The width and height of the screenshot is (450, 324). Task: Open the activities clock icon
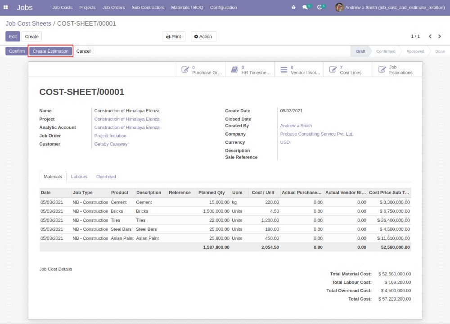(320, 8)
